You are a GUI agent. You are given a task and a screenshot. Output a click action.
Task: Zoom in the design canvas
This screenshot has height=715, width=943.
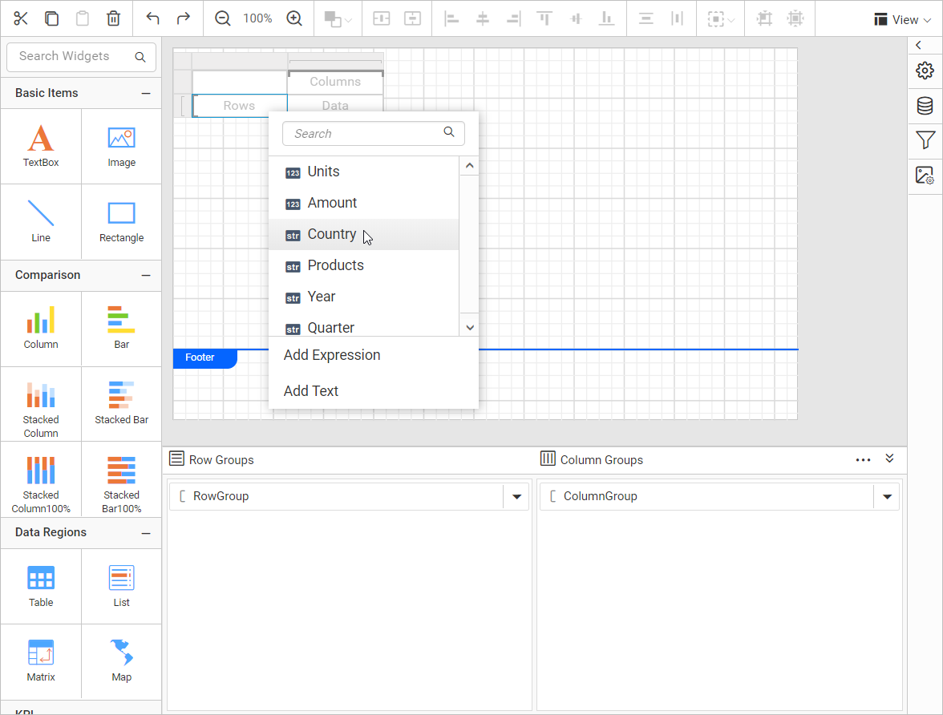tap(294, 18)
